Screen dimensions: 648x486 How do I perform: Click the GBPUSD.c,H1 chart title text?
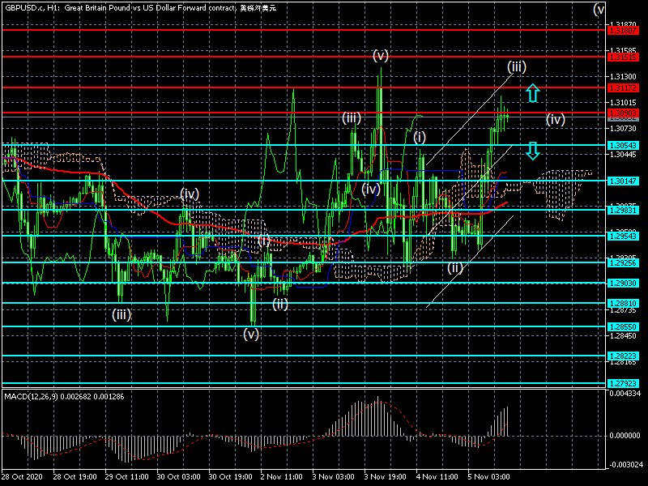click(31, 7)
